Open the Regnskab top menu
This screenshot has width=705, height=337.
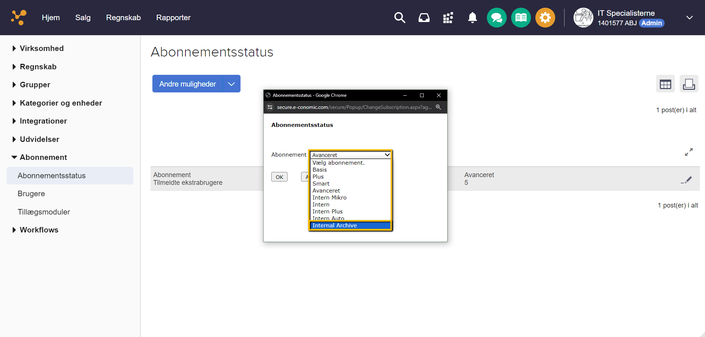coord(123,18)
